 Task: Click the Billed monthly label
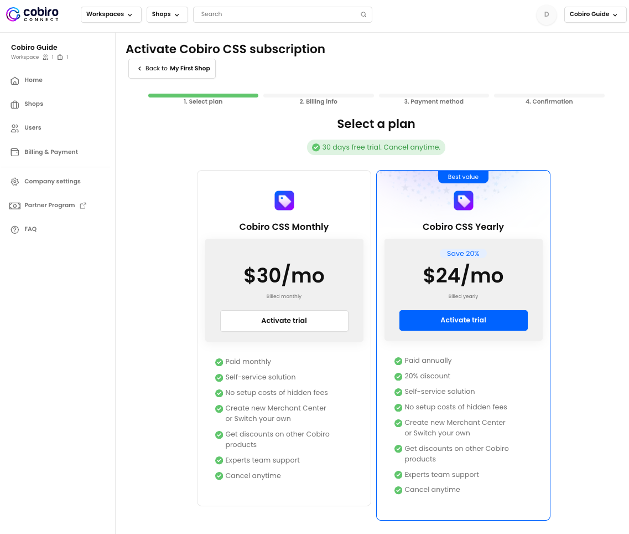284,296
